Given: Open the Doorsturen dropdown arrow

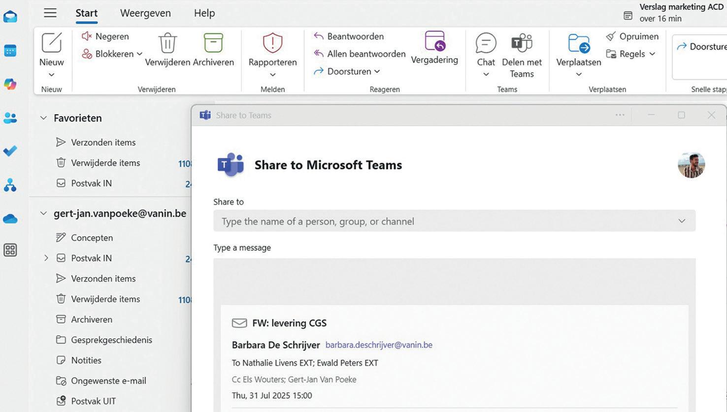Looking at the screenshot, I should click(377, 71).
